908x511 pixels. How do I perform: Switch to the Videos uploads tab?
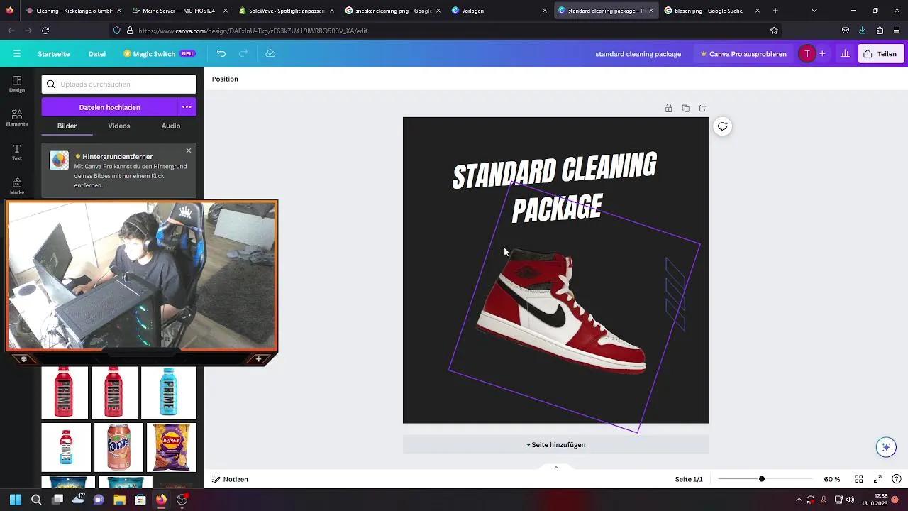coord(119,126)
